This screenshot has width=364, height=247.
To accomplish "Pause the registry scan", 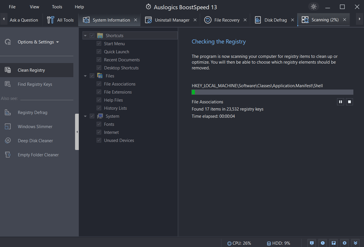I will [x=340, y=102].
